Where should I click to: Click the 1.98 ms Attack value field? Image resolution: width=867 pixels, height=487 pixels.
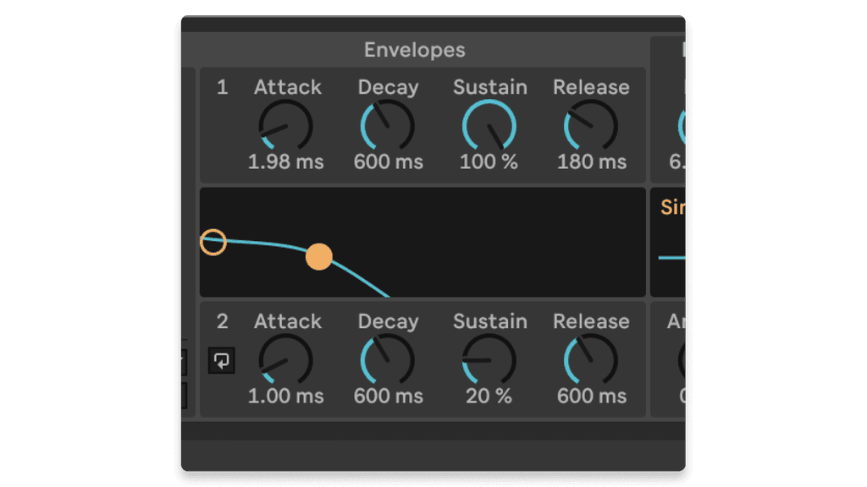point(285,162)
